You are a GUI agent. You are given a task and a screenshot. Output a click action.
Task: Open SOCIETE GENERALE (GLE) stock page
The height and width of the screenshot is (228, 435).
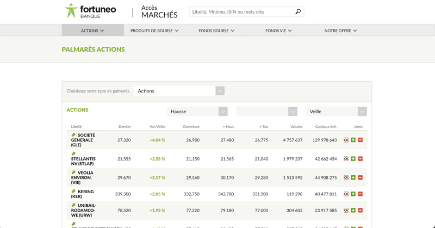click(83, 140)
